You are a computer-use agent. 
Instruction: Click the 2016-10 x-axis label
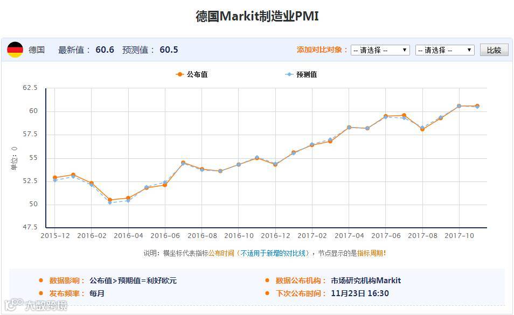tap(239, 236)
